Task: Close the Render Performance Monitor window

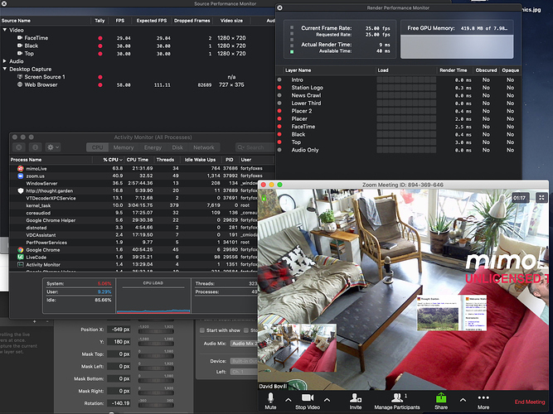Action: (279, 7)
